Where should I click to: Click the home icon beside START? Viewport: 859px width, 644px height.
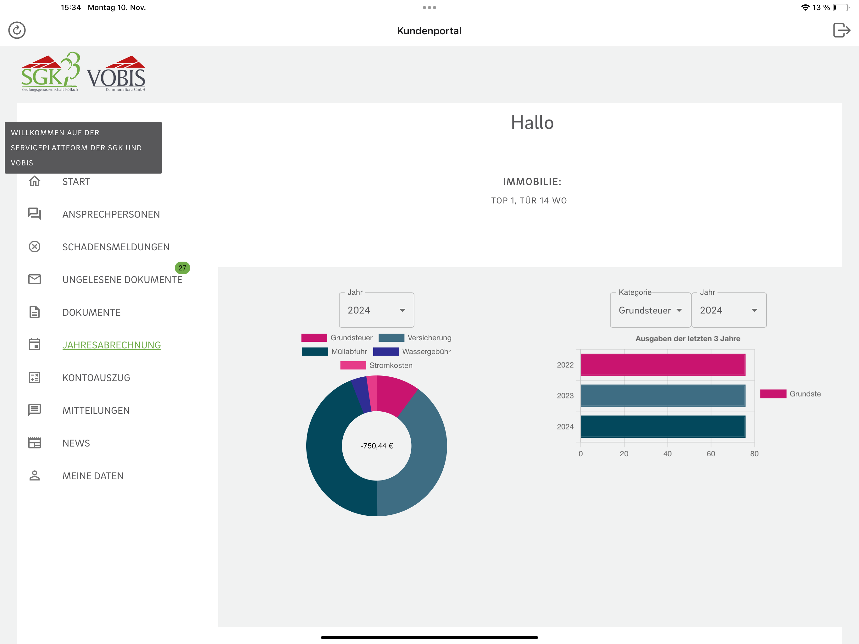pos(35,181)
